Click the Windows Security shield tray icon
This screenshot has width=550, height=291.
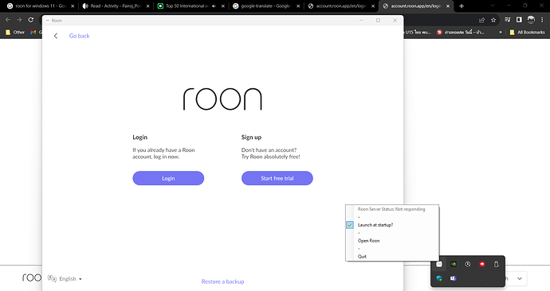pyautogui.click(x=439, y=278)
